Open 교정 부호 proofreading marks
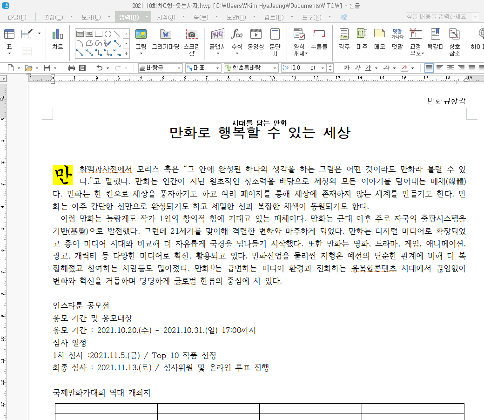The image size is (484, 420). coord(416,42)
